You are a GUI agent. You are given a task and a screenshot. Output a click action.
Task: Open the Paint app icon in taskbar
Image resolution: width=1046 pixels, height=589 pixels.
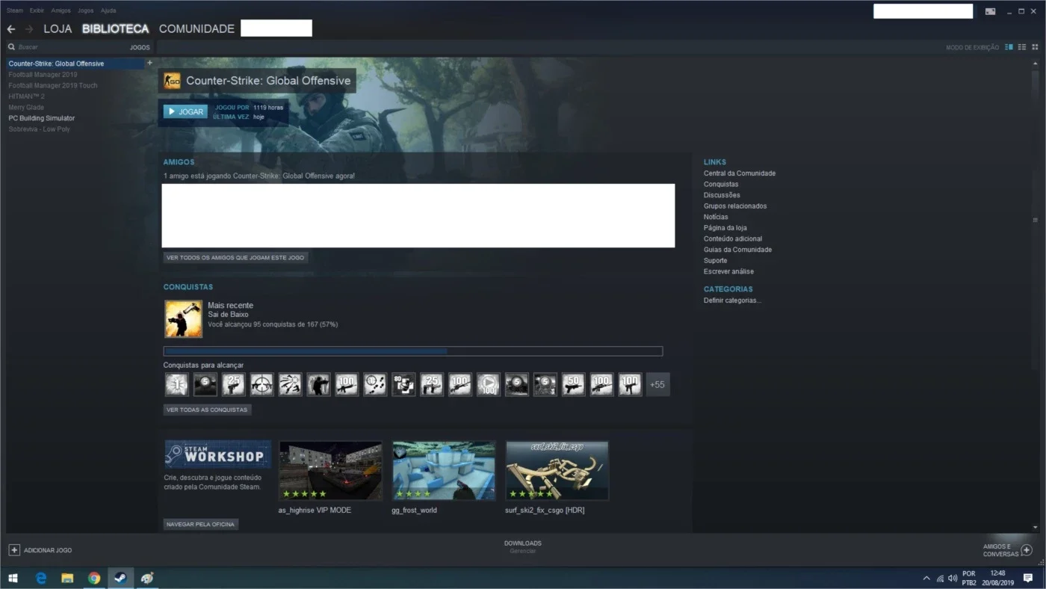click(147, 578)
